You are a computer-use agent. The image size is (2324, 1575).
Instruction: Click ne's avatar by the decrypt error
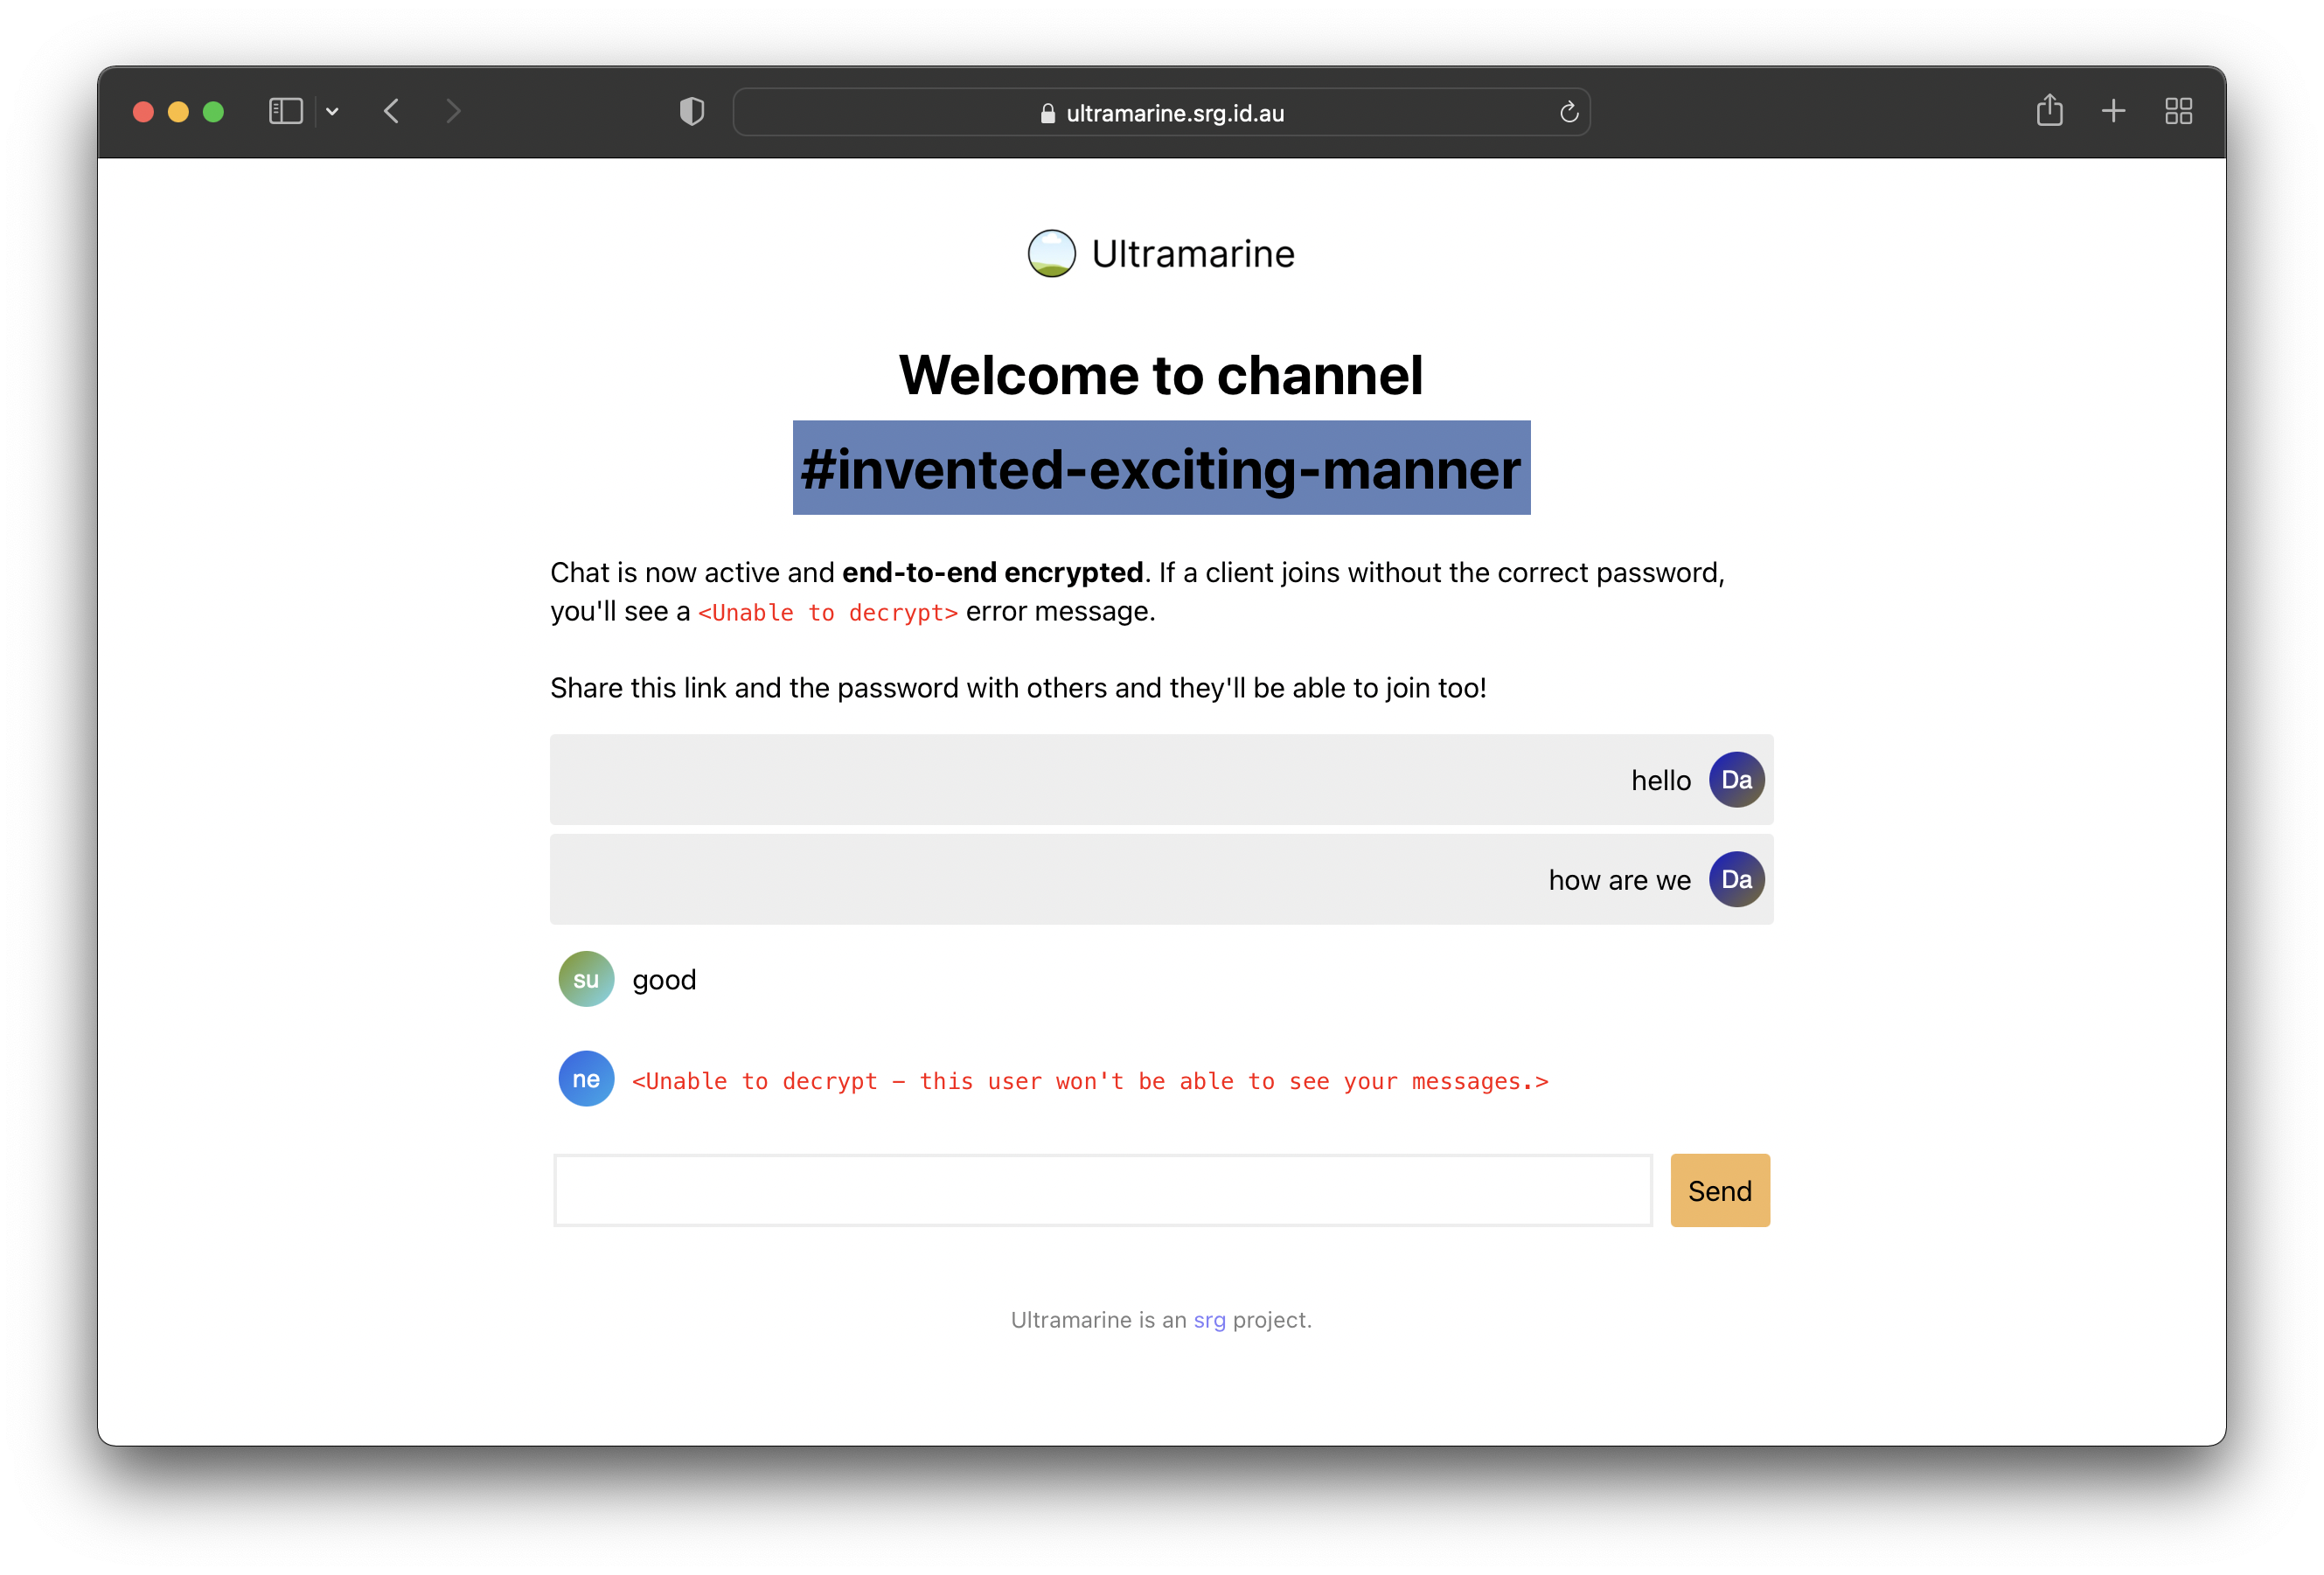click(586, 1079)
